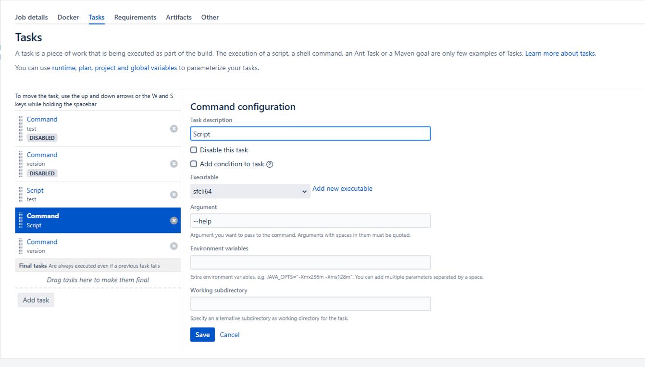Screen dimensions: 645x367
Task: Grab drag handle of Script test task
Action: 21,195
